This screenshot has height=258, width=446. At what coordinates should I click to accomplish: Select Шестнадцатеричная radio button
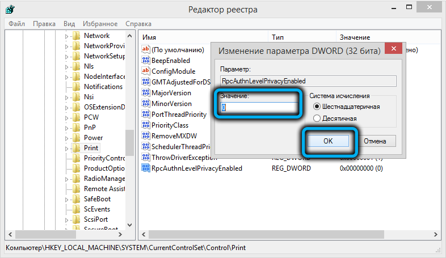click(317, 107)
